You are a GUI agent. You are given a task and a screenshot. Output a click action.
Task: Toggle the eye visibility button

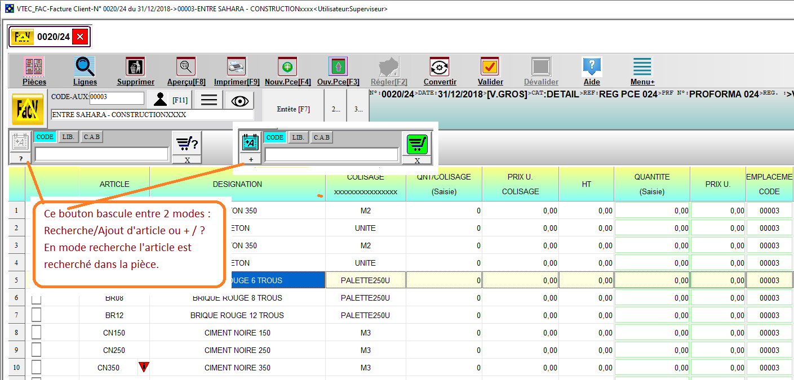point(240,101)
